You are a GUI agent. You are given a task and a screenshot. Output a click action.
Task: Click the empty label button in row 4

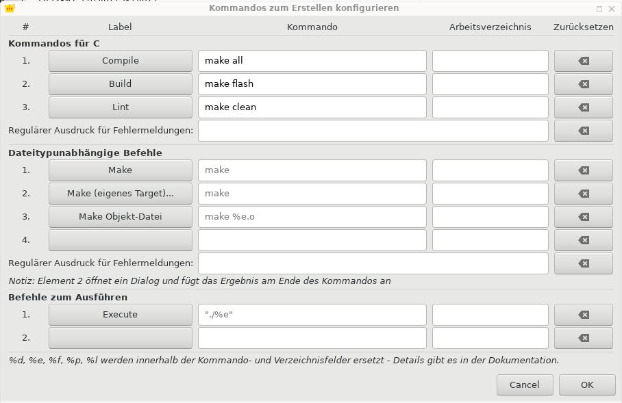click(x=121, y=240)
